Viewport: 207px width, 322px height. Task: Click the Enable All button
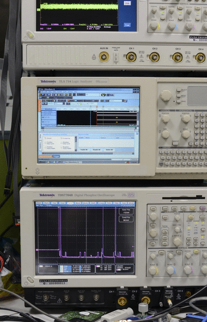click(84, 150)
